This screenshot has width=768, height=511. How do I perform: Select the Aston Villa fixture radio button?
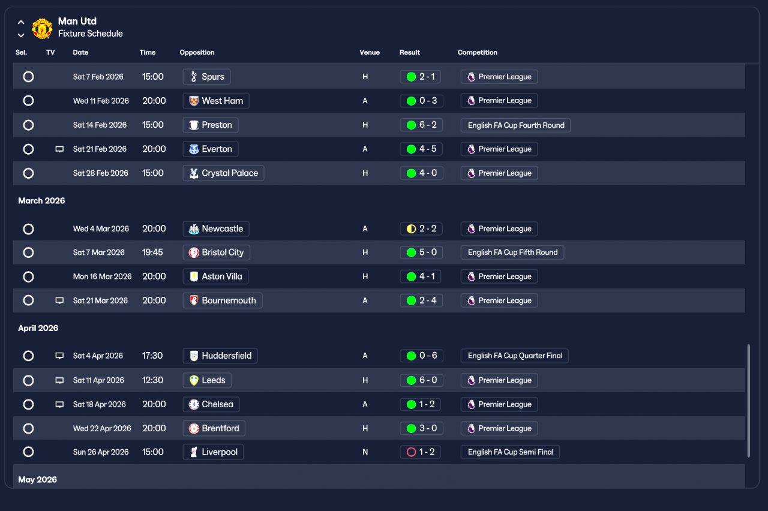click(x=28, y=276)
